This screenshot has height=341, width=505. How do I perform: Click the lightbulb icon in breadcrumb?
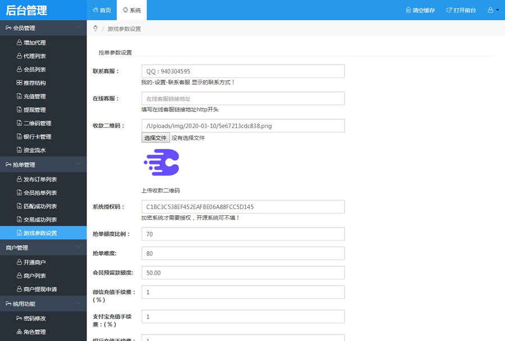95,29
